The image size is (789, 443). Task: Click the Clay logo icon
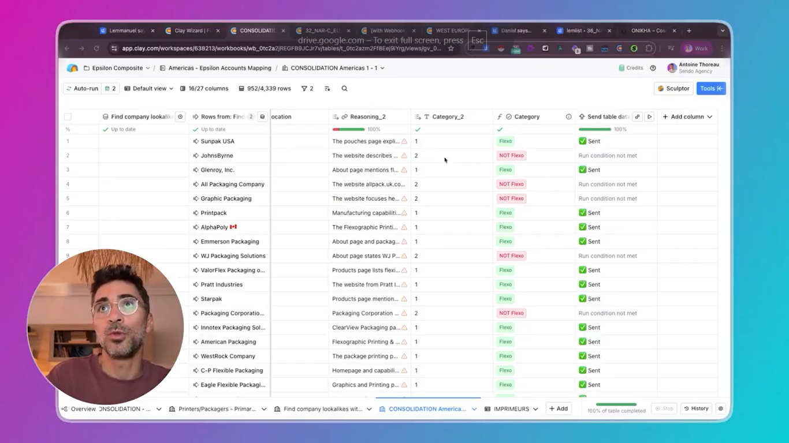pos(72,68)
